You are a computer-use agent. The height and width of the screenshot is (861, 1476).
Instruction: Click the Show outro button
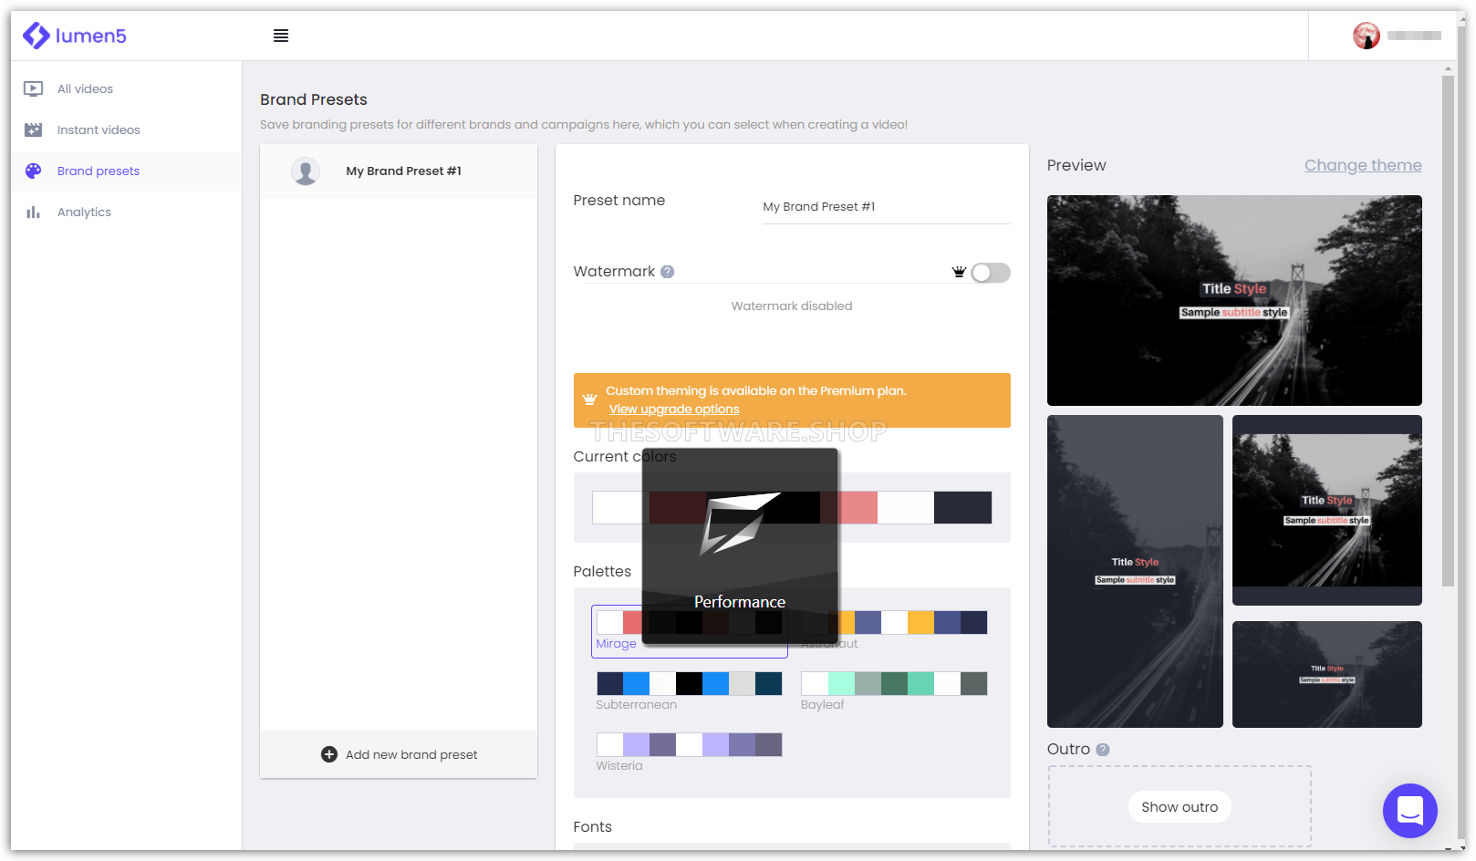click(1180, 806)
